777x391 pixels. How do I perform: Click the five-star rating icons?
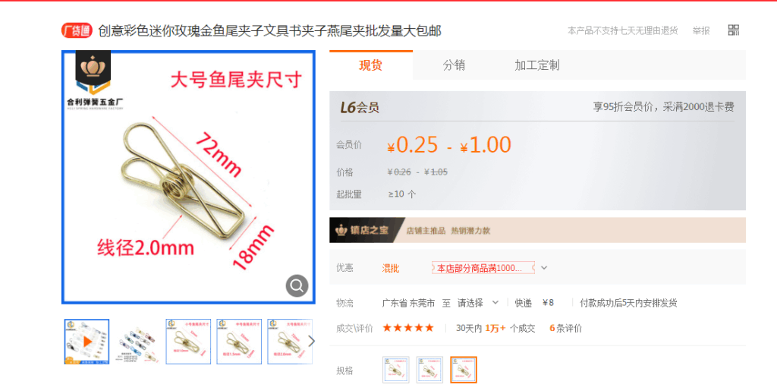[x=407, y=328]
